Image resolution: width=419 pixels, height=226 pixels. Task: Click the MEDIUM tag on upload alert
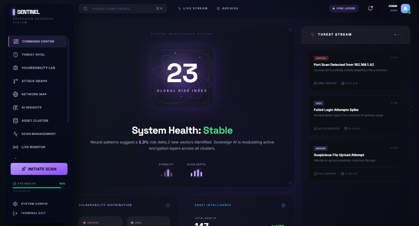point(321,148)
